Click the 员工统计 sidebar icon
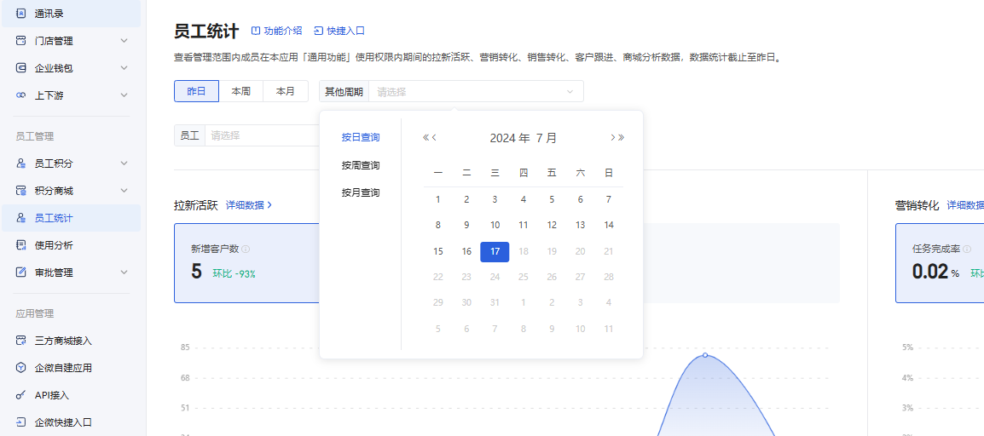The height and width of the screenshot is (436, 984). (x=21, y=218)
